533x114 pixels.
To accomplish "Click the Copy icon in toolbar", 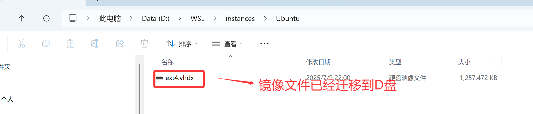I will click(46, 43).
